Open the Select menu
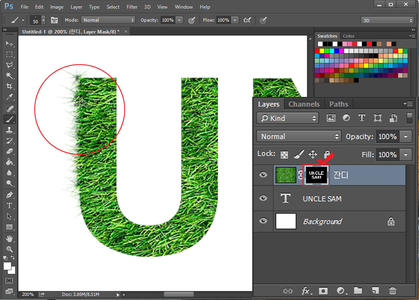Viewport: 419px width, 300px height. (113, 7)
